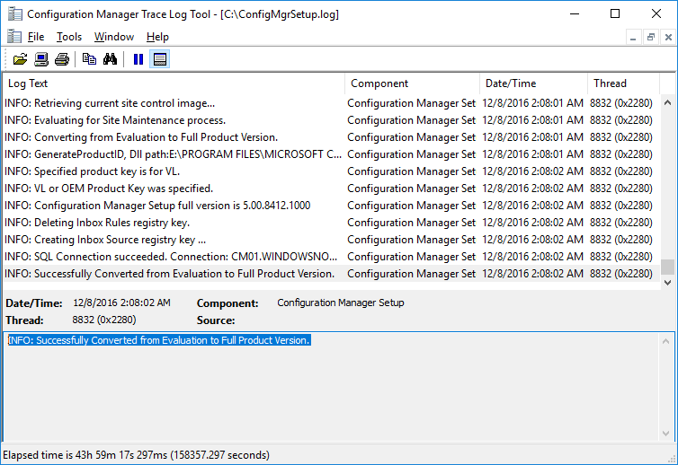
Task: Click the log list scrollbar thumb
Action: [x=667, y=267]
